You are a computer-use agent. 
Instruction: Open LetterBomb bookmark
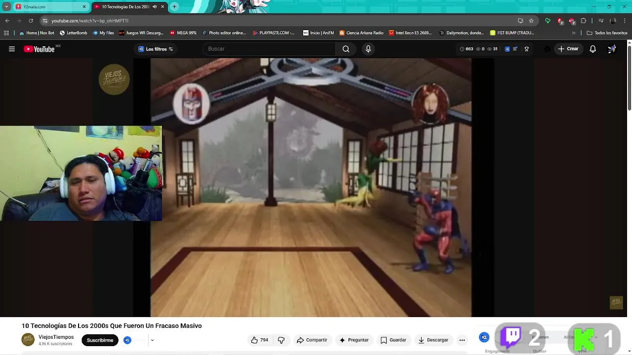tap(73, 33)
